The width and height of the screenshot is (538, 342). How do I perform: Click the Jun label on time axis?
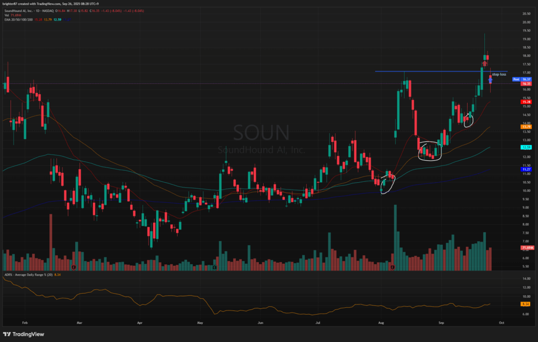(x=261, y=323)
